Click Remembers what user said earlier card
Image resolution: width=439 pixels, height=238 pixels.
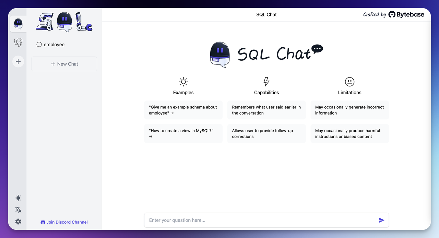coord(266,110)
